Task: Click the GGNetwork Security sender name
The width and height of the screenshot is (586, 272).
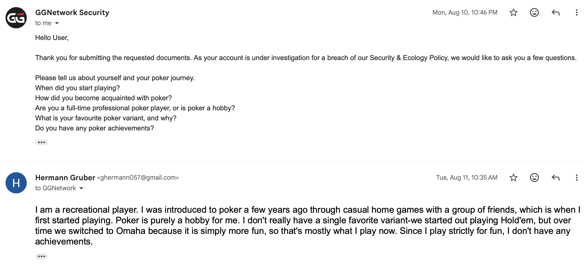Action: click(72, 12)
